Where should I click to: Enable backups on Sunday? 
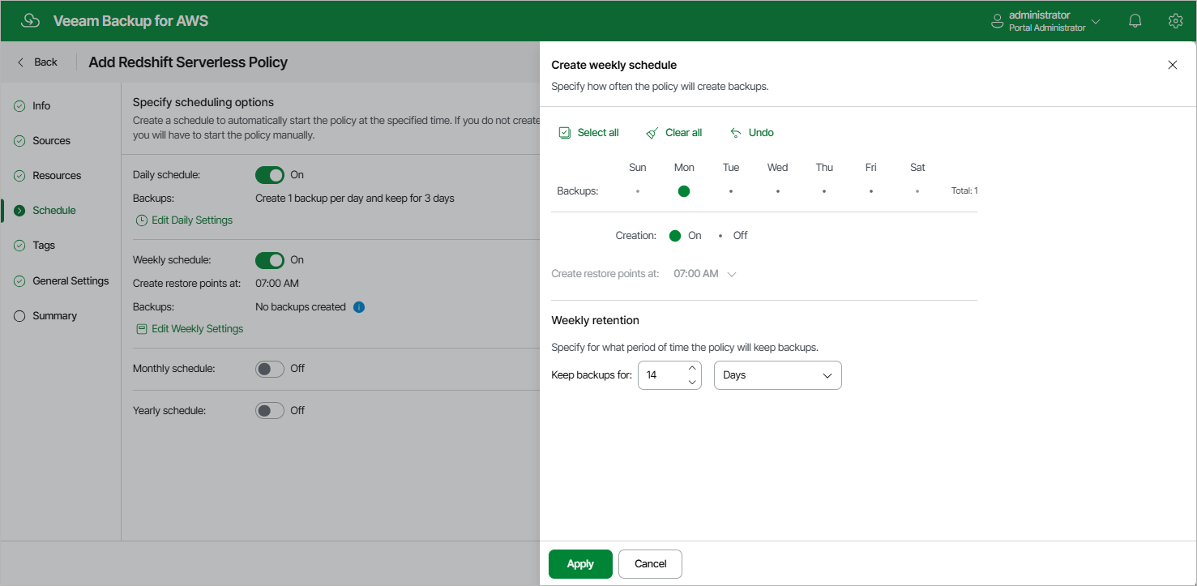coord(638,191)
